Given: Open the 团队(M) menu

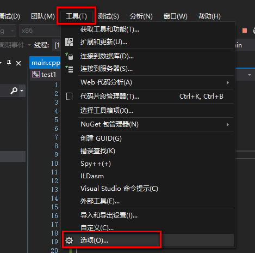Looking at the screenshot, I should pyautogui.click(x=43, y=16).
